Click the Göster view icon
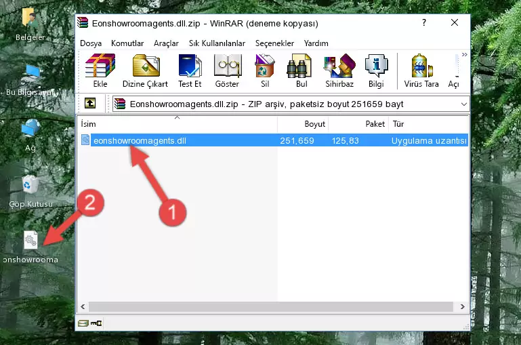Viewport: 521px width, 345px height. pos(227,70)
